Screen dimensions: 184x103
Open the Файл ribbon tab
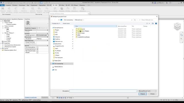pos(2,5)
